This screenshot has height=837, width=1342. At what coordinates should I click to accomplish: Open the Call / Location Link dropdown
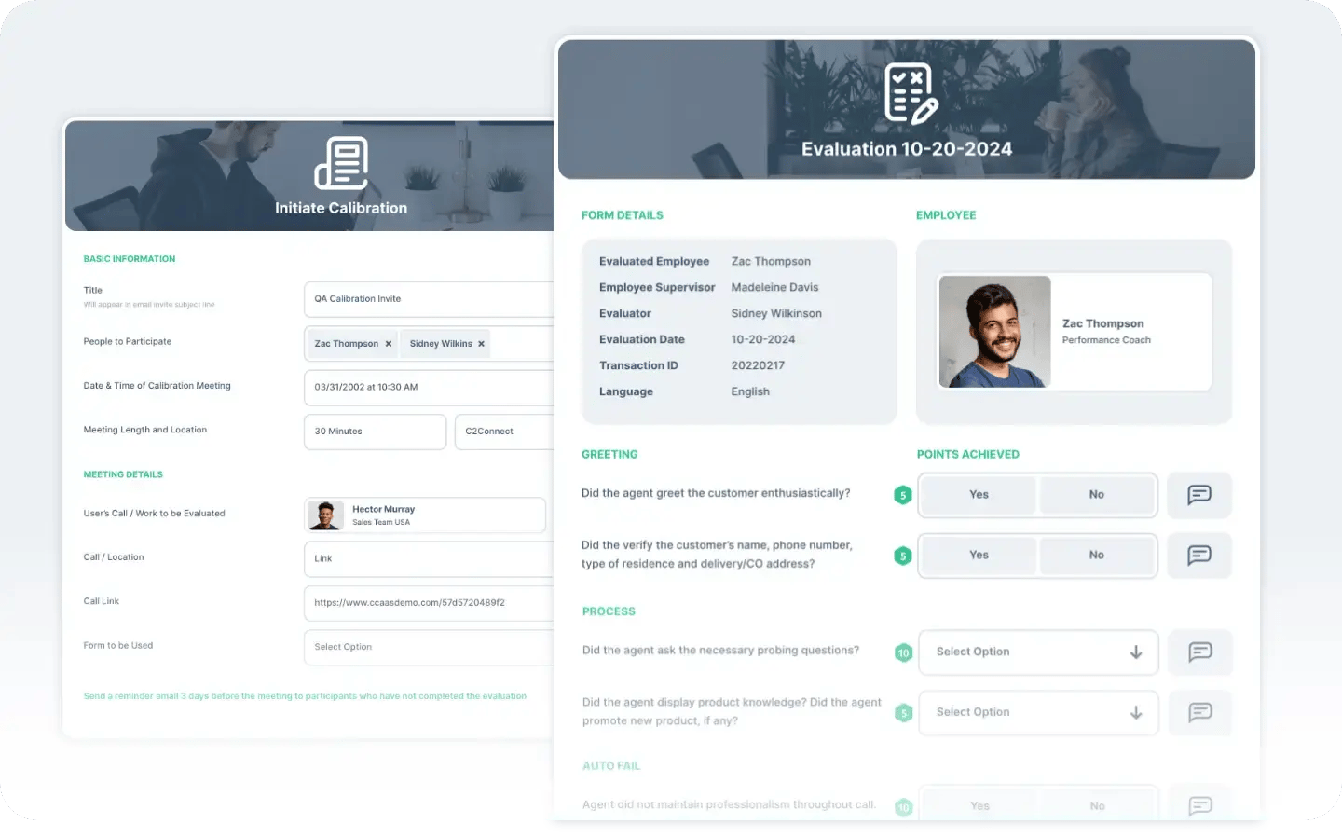(x=429, y=559)
